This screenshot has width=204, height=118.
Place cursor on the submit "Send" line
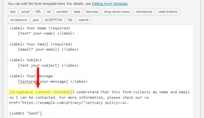(x=26, y=113)
